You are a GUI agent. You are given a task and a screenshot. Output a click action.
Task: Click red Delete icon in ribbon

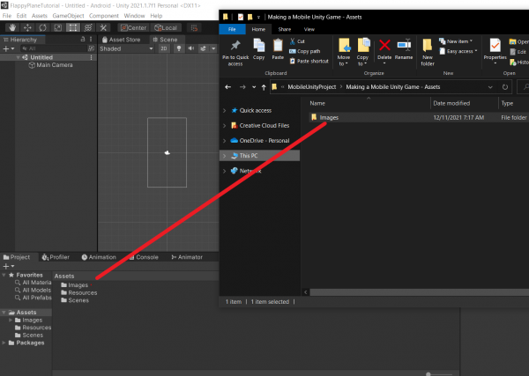click(384, 45)
